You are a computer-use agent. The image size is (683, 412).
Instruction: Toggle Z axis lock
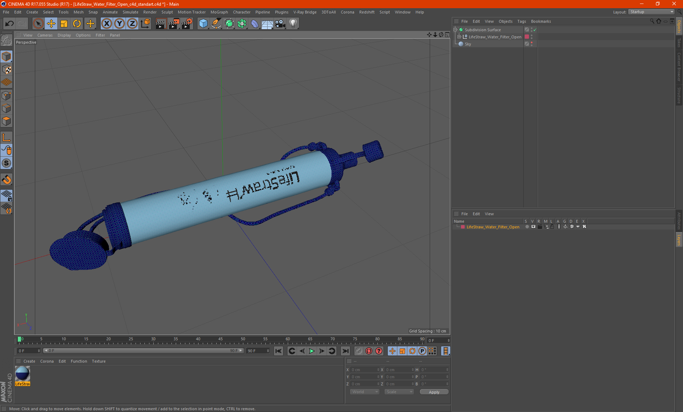[x=132, y=24]
